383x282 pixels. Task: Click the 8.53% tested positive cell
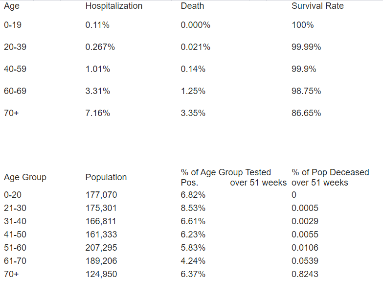[193, 208]
